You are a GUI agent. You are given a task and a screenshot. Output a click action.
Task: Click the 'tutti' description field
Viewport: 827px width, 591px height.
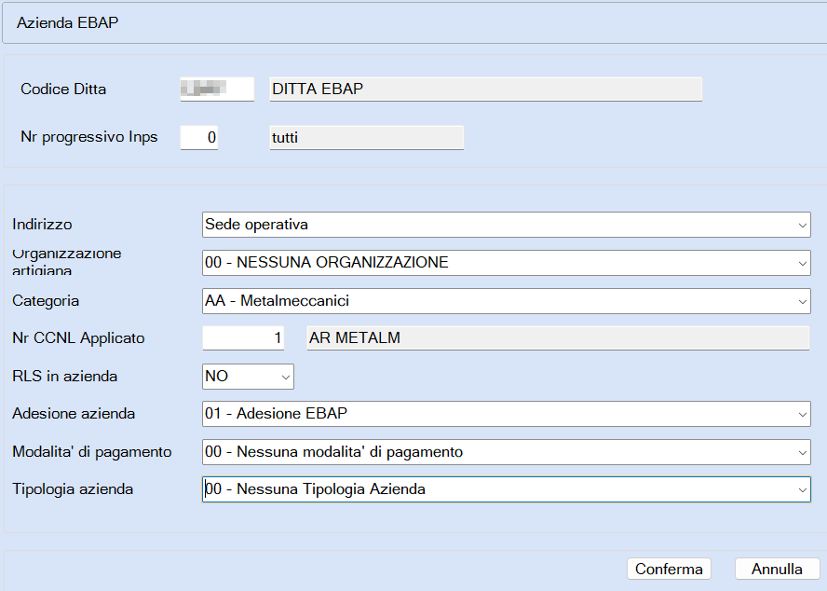tap(367, 137)
